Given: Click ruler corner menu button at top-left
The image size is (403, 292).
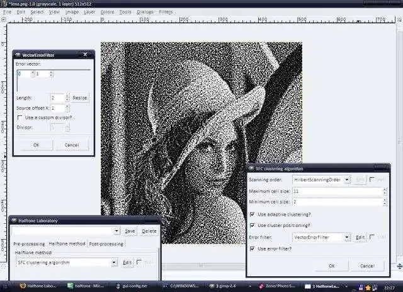Looking at the screenshot, I should [x=3, y=20].
